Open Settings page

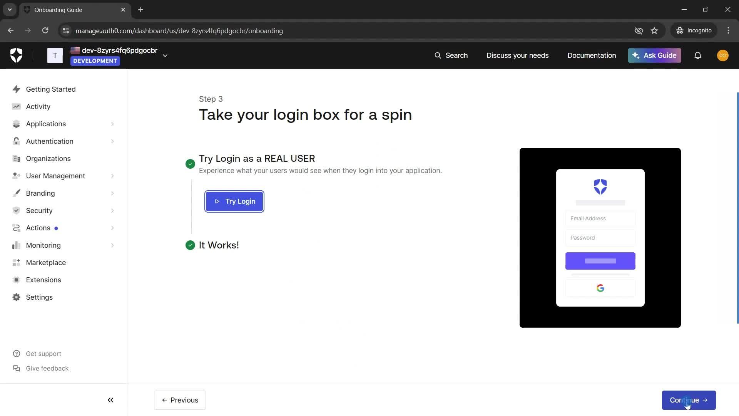39,297
